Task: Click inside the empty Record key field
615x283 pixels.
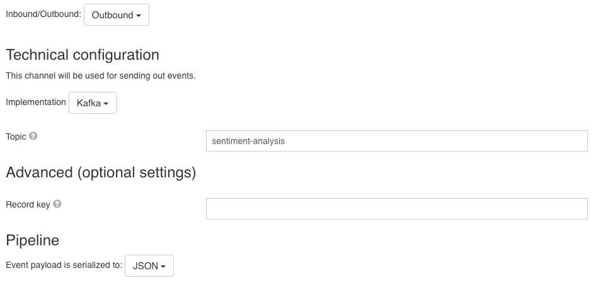Action: [x=397, y=209]
